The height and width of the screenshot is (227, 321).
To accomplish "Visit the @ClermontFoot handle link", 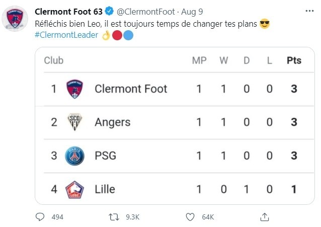I will pos(146,12).
